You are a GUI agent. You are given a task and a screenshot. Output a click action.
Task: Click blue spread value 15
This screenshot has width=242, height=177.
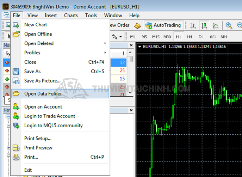[122, 78]
